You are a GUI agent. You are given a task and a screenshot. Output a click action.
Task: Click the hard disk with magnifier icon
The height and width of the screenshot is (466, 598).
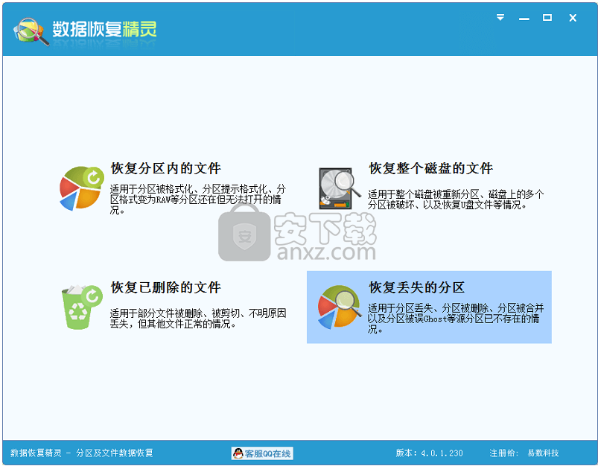(340, 188)
